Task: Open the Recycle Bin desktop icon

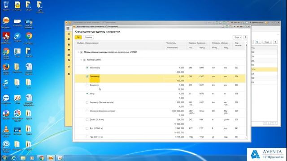Action: click(6, 6)
